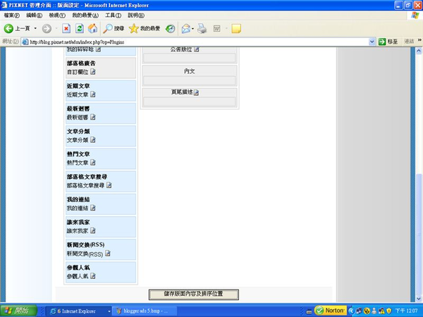Go back with the 上一頁 button
Viewport: 423px width, 317px height.
(17, 28)
